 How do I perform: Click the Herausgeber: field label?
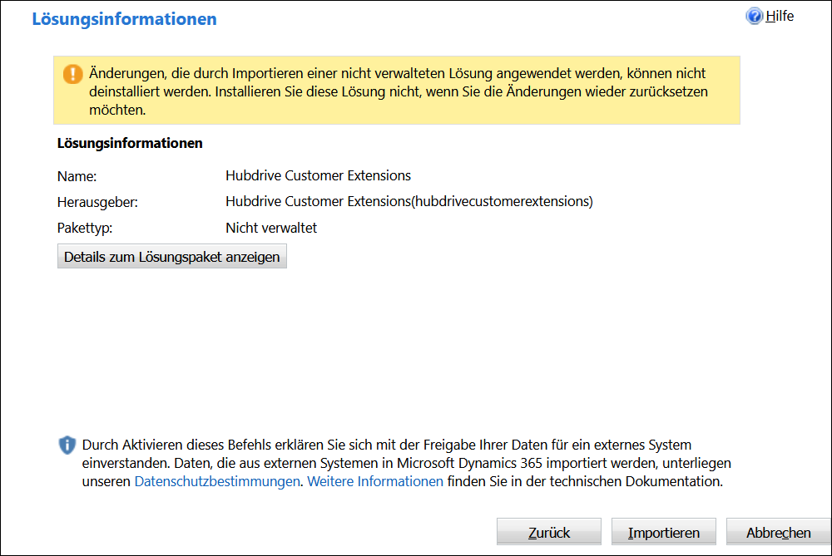[97, 202]
